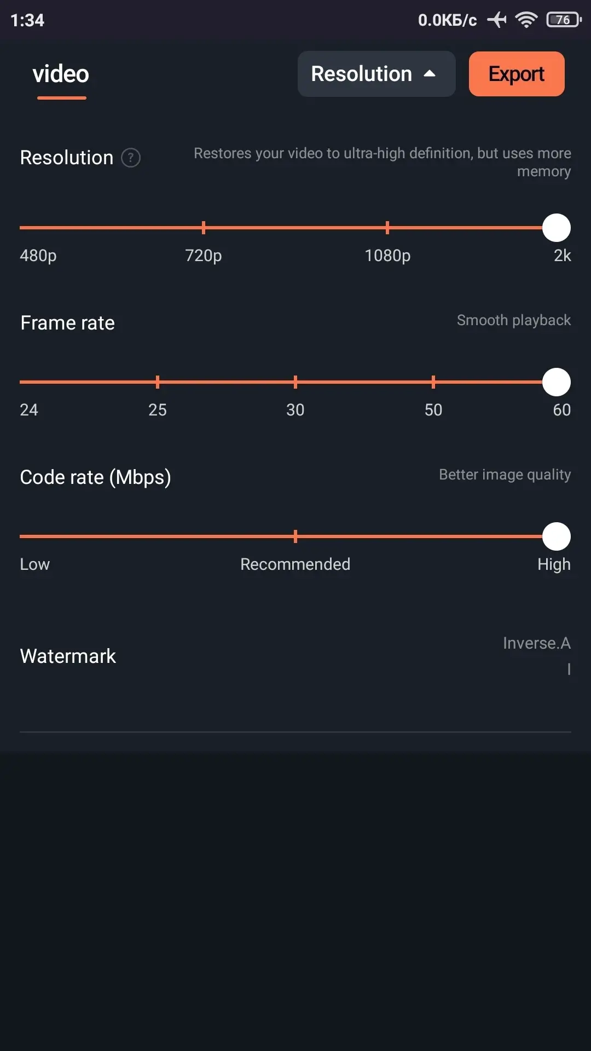Pick 30 on the frame rate slider
The height and width of the screenshot is (1051, 591).
coord(296,382)
